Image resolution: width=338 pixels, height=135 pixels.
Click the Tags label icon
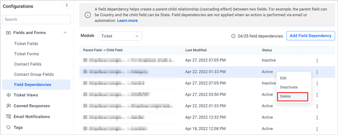[9, 127]
